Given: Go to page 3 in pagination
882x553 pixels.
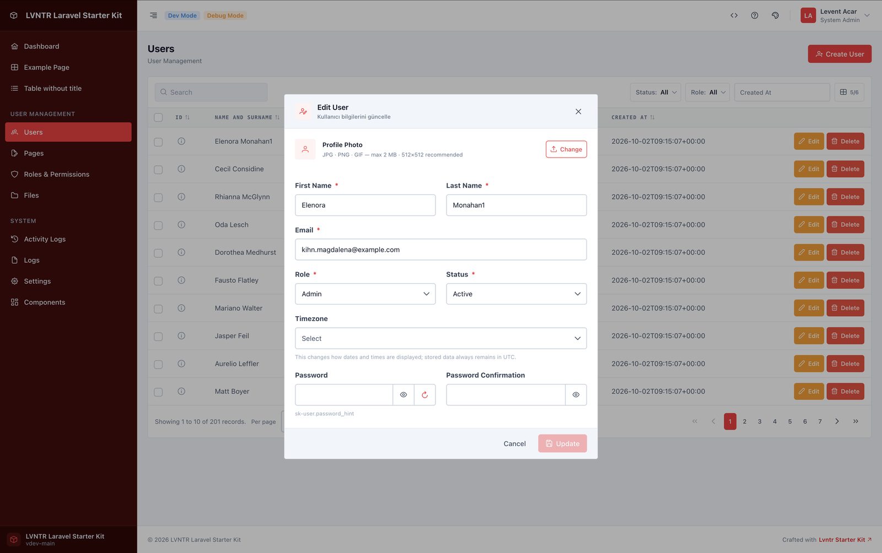Looking at the screenshot, I should [x=760, y=421].
